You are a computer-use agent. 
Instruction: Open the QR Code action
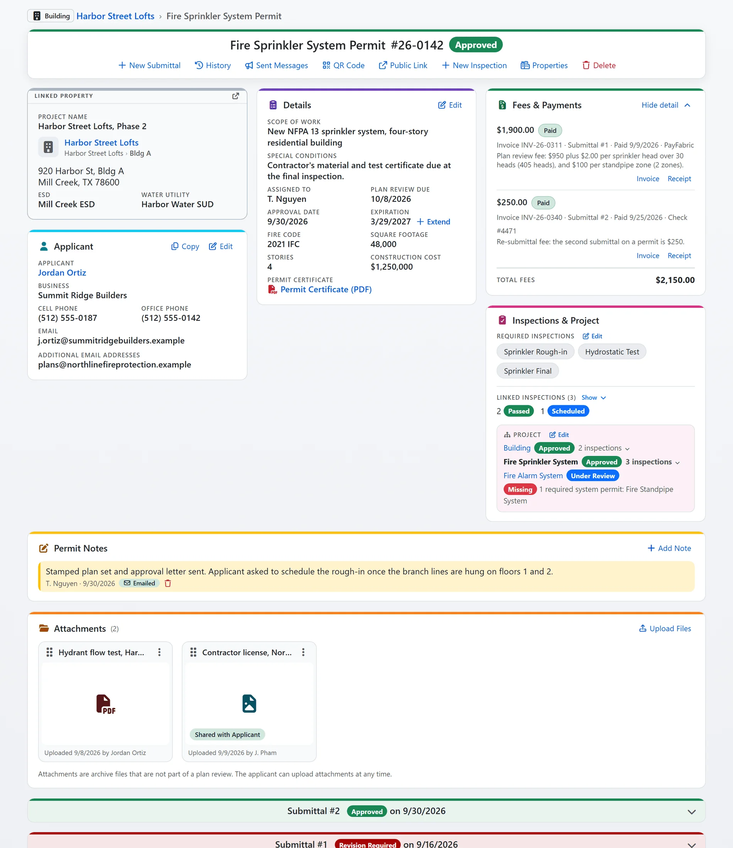click(x=343, y=66)
